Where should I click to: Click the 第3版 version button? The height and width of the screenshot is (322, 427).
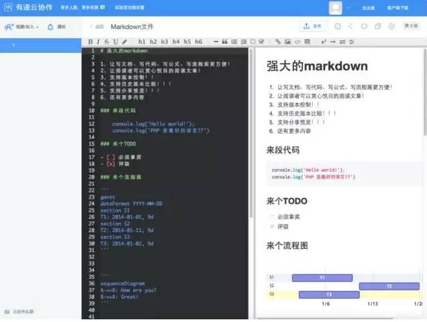click(411, 26)
